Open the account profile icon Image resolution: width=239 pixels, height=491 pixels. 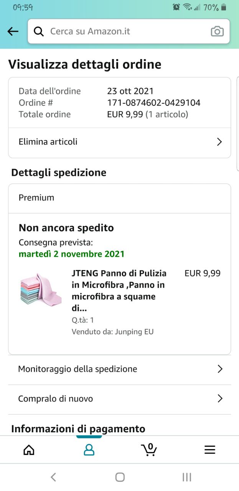click(x=89, y=450)
